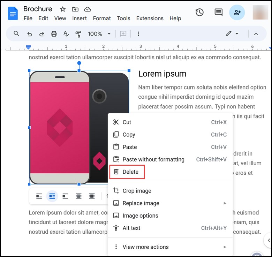
Task: Select the behind text layout option
Action: [78, 196]
